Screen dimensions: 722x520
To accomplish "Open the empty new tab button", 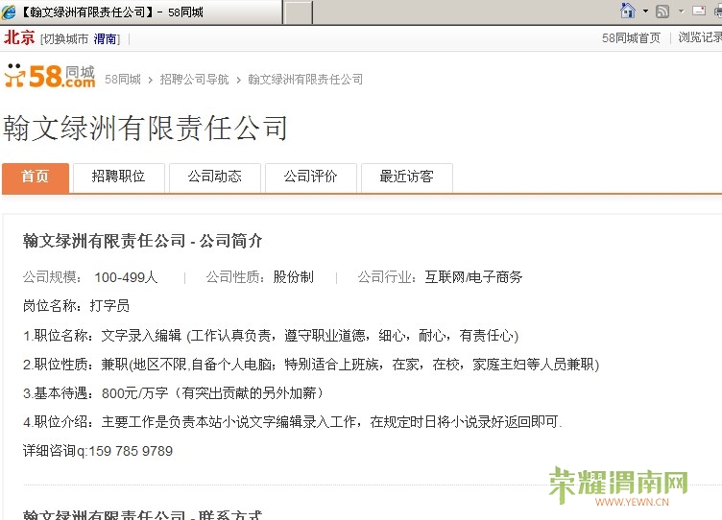I will (299, 12).
